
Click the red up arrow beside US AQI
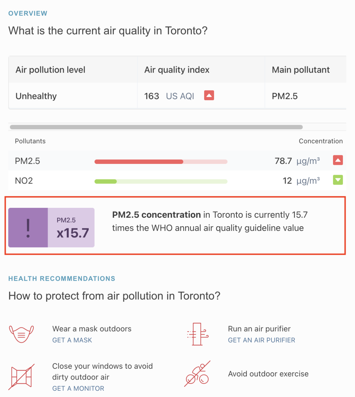point(209,95)
